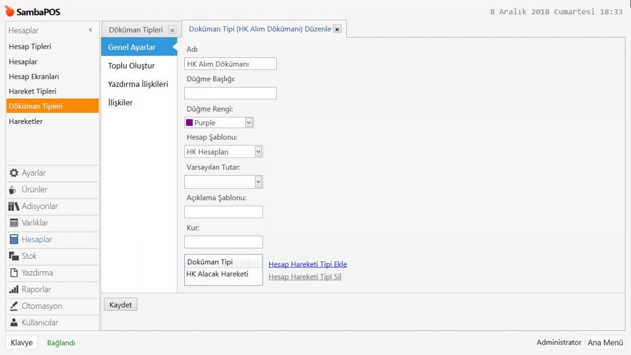The image size is (631, 355).
Task: Close the Döküman Tipi Düzenle tab
Action: pos(337,30)
